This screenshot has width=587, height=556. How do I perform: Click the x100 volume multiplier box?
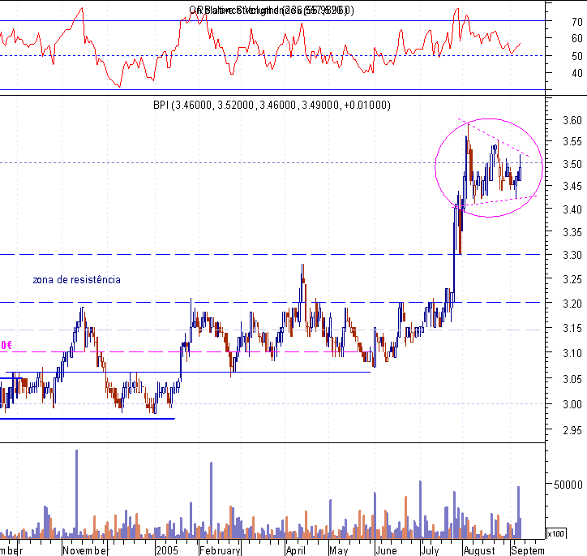[x=557, y=533]
